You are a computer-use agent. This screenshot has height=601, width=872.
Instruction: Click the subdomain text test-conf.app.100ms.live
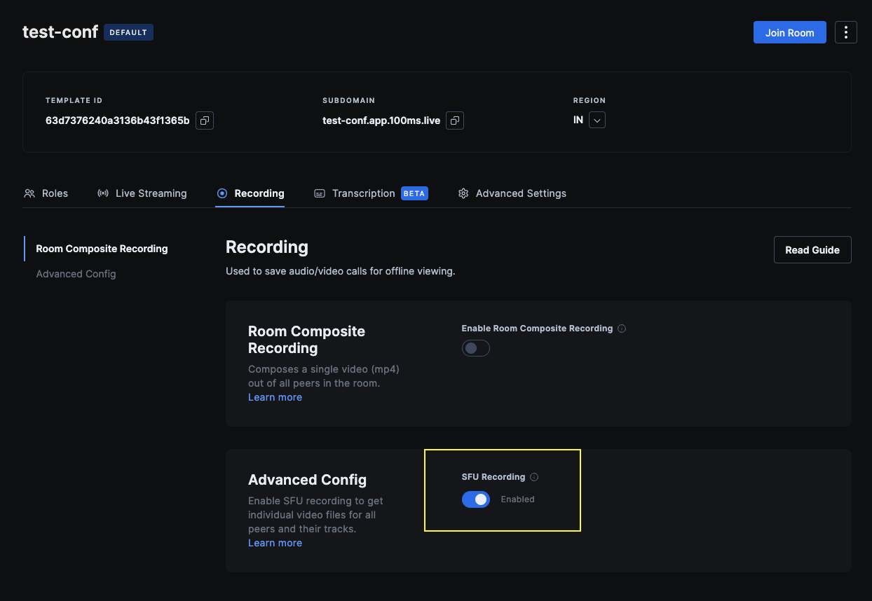coord(381,120)
